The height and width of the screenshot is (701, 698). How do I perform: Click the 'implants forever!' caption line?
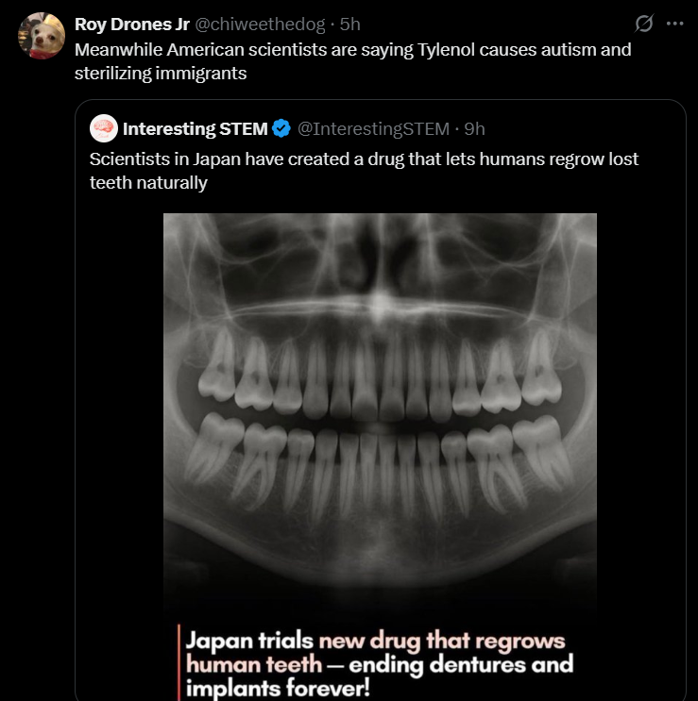point(278,688)
